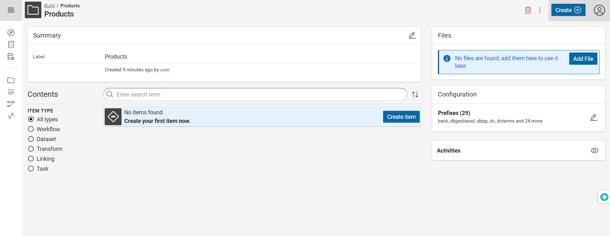The height and width of the screenshot is (236, 610).
Task: Open the folder icon in left sidebar
Action: (11, 80)
